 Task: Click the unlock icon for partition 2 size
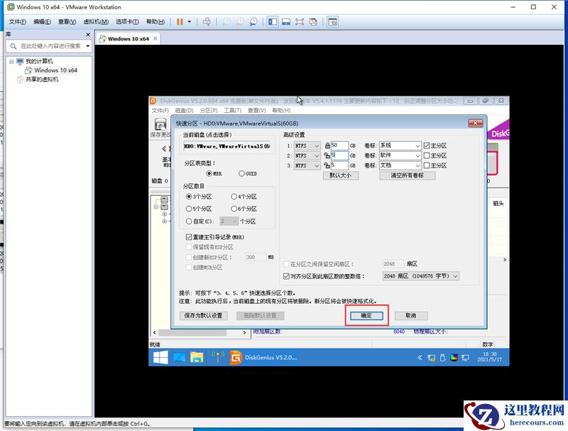[327, 156]
